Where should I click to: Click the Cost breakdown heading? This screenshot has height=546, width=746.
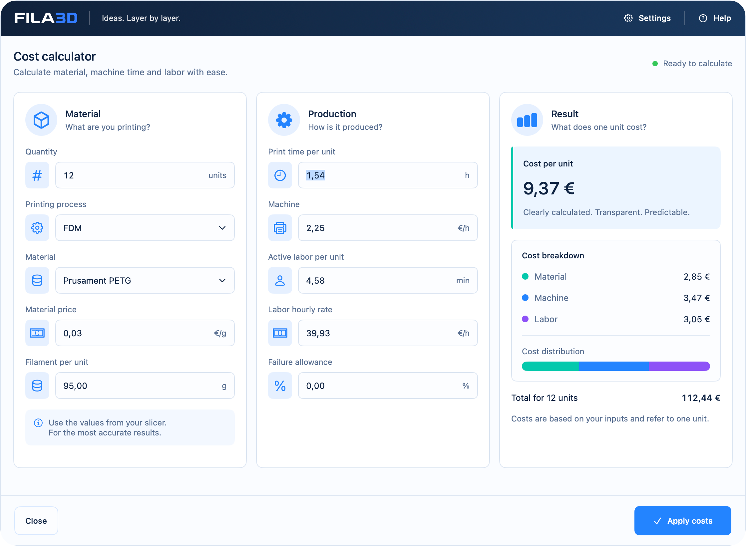[x=553, y=255]
